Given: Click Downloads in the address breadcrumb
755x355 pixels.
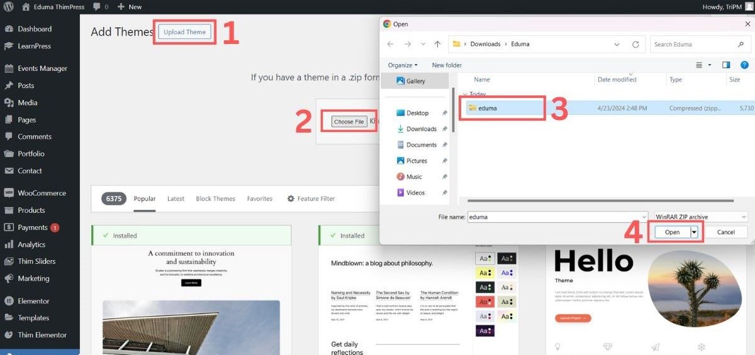Looking at the screenshot, I should [485, 44].
